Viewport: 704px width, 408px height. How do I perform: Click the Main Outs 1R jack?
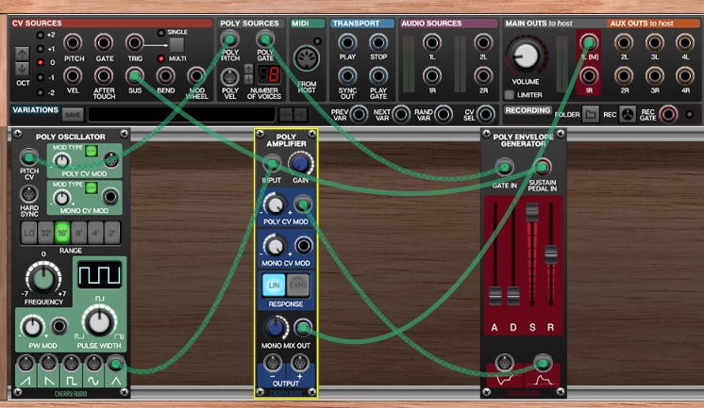[589, 75]
